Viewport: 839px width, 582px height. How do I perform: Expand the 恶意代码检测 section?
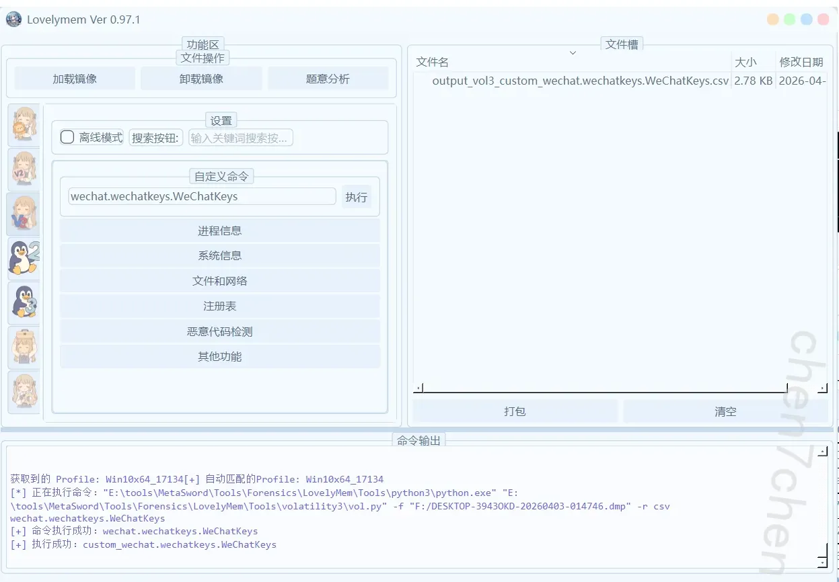coord(219,331)
